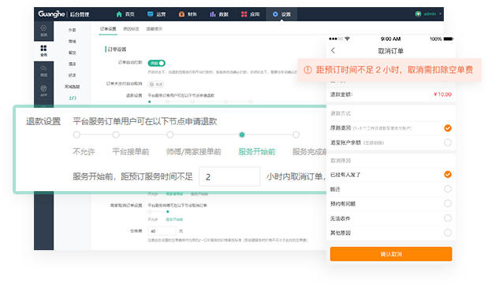
Task: Open 商城 in the business submenu
Action: pyautogui.click(x=73, y=42)
